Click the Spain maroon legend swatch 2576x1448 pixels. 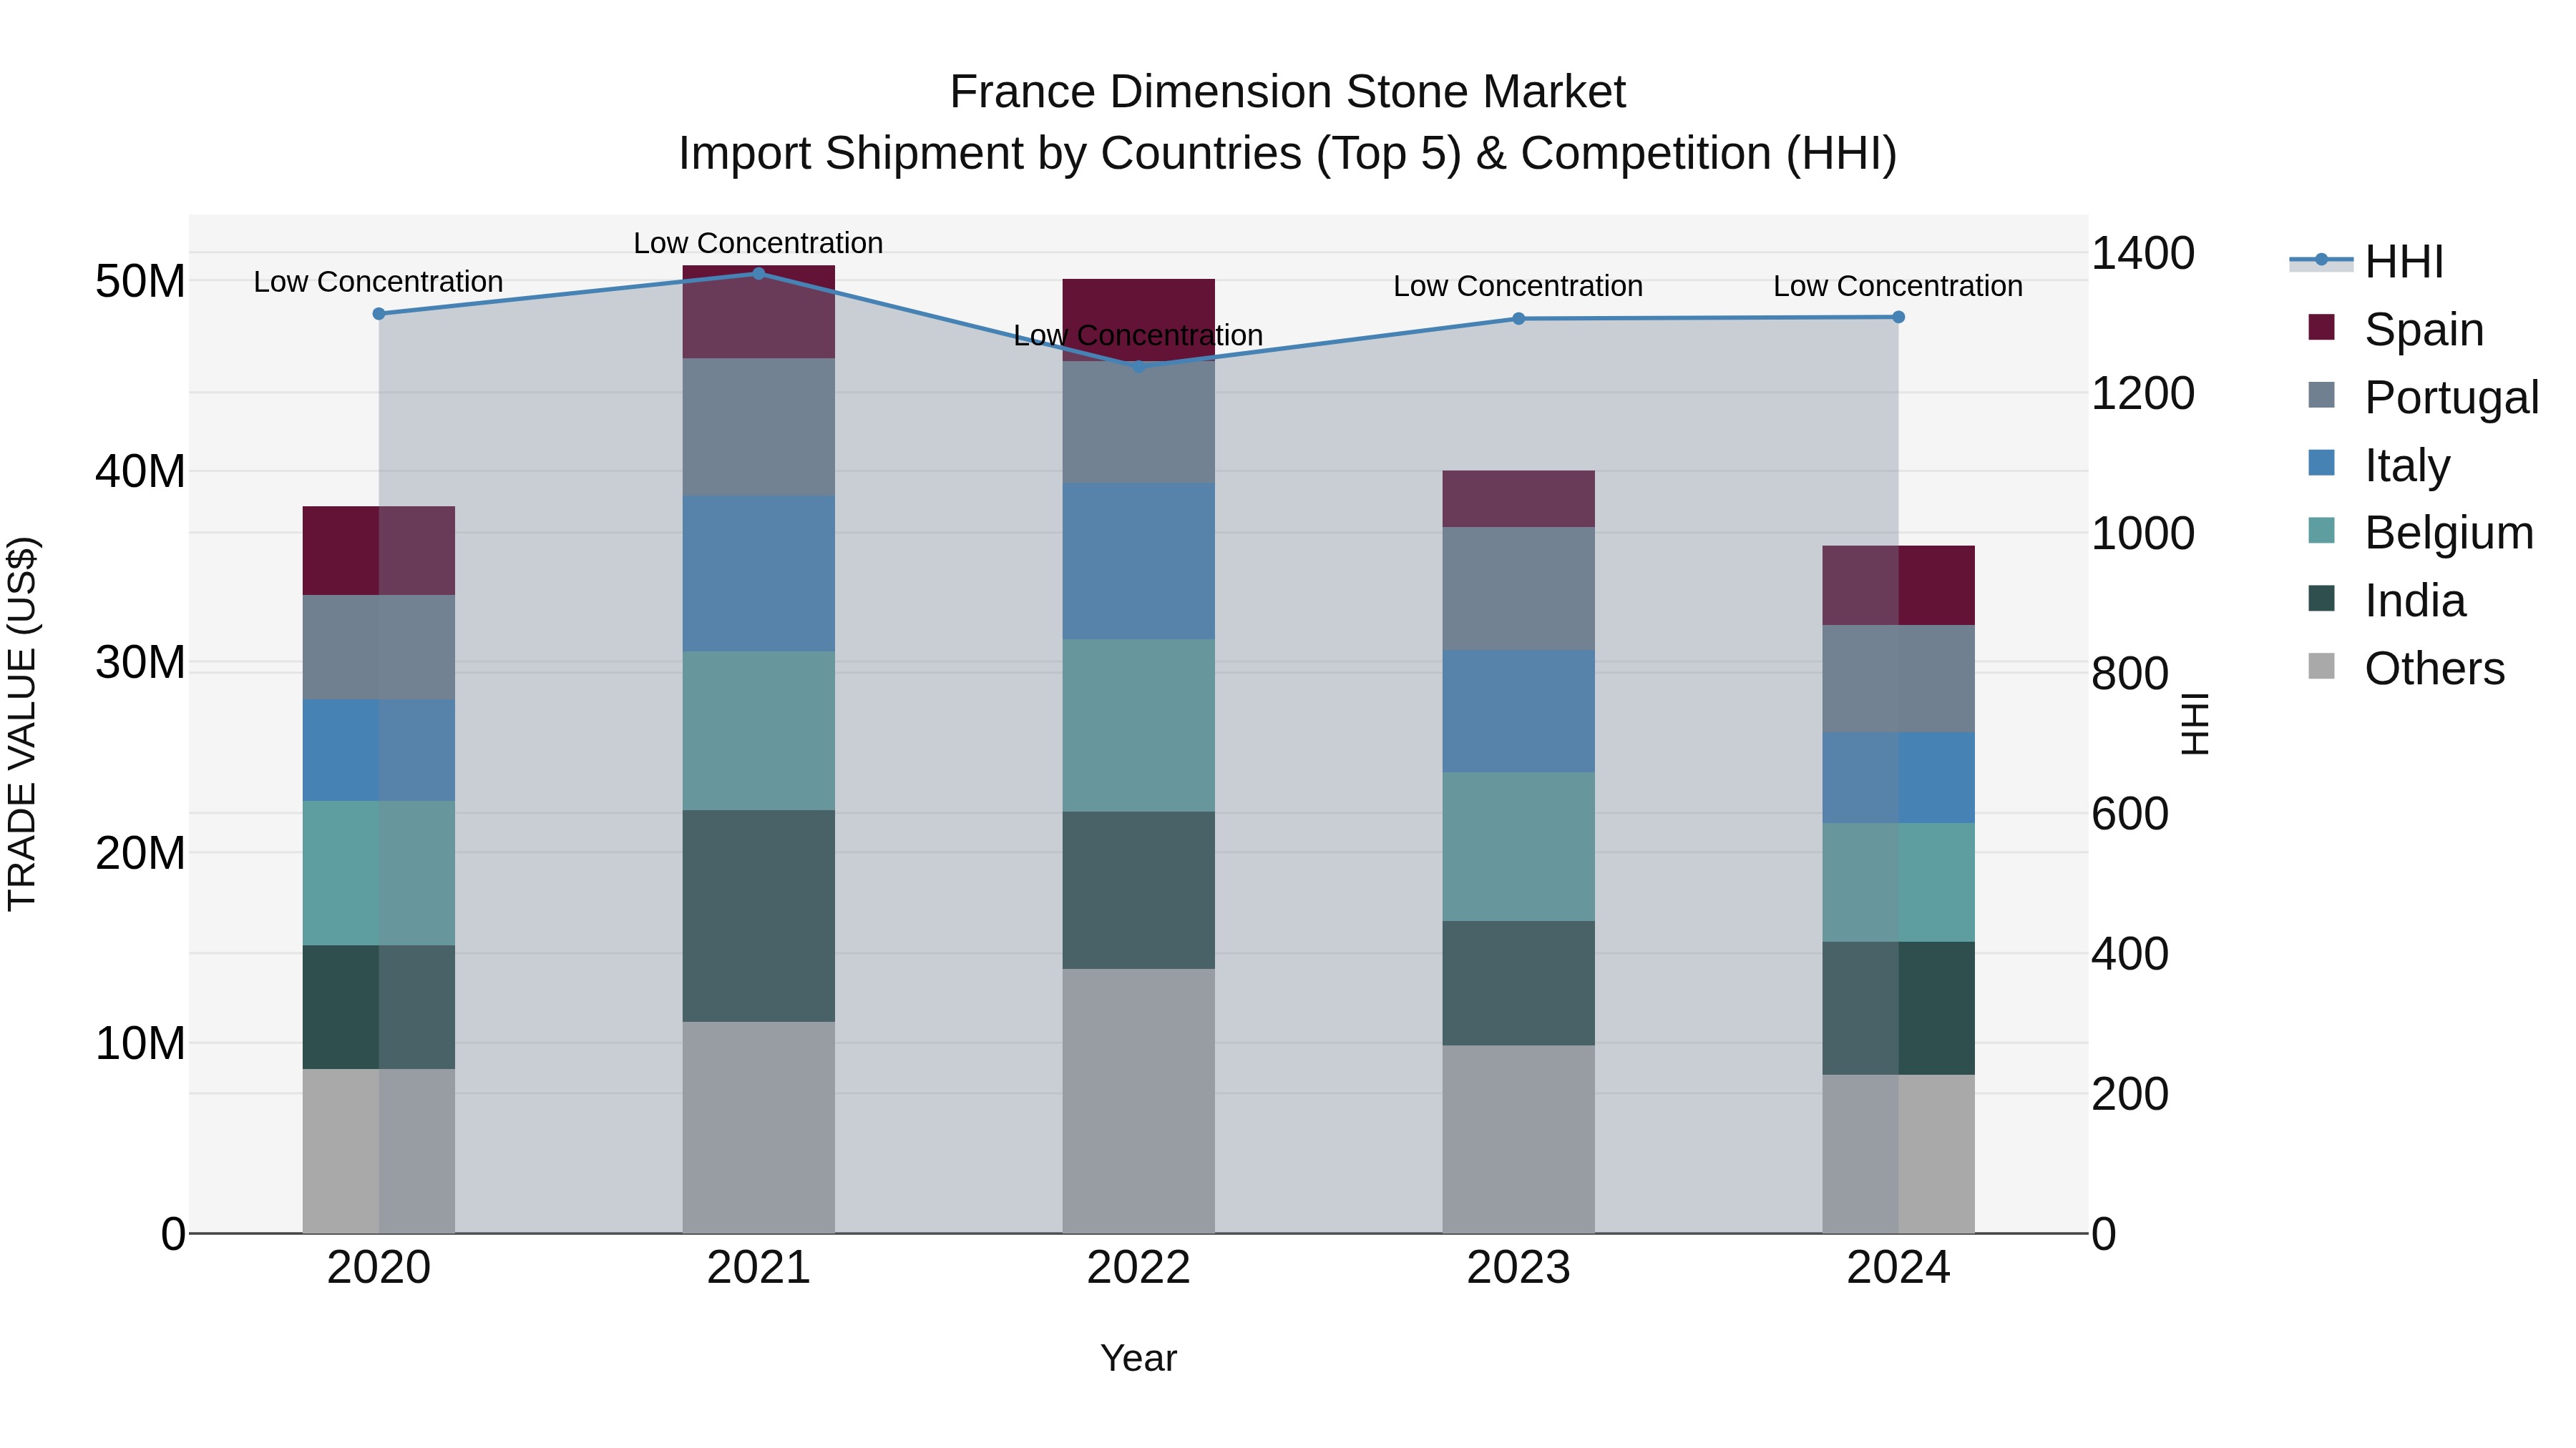[x=2321, y=327]
